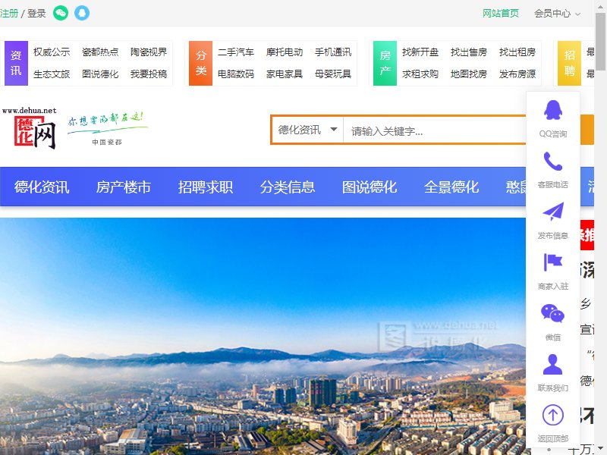Open the 家电家具 link

tap(285, 74)
